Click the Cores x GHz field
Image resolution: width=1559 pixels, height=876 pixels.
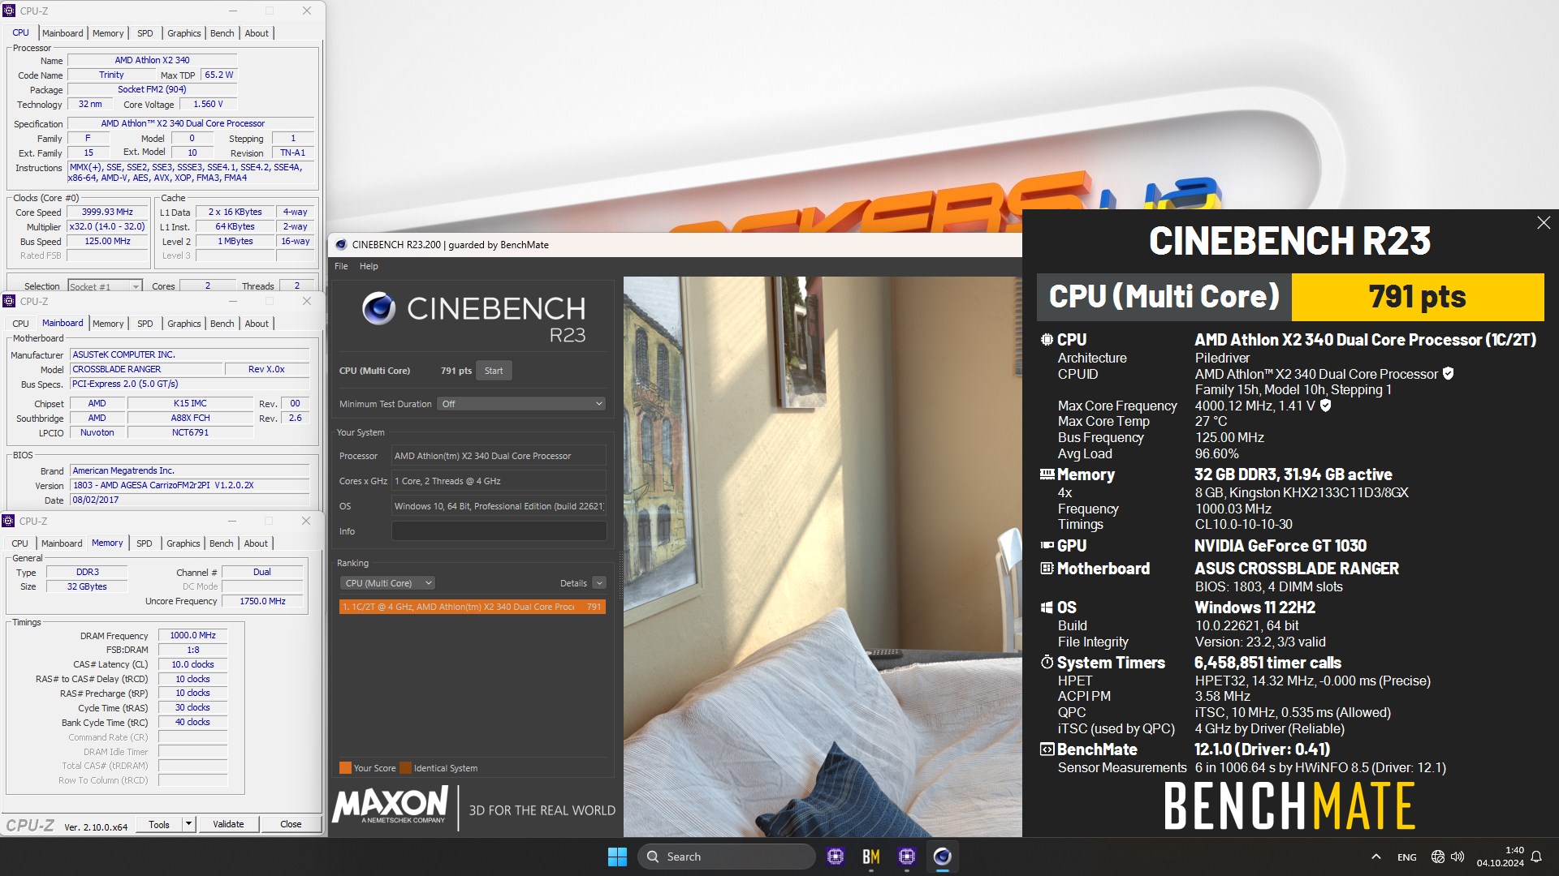(499, 481)
